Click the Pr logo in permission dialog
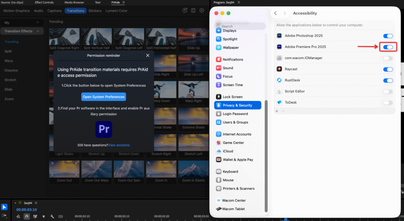Image resolution: width=404 pixels, height=221 pixels. coord(104,129)
